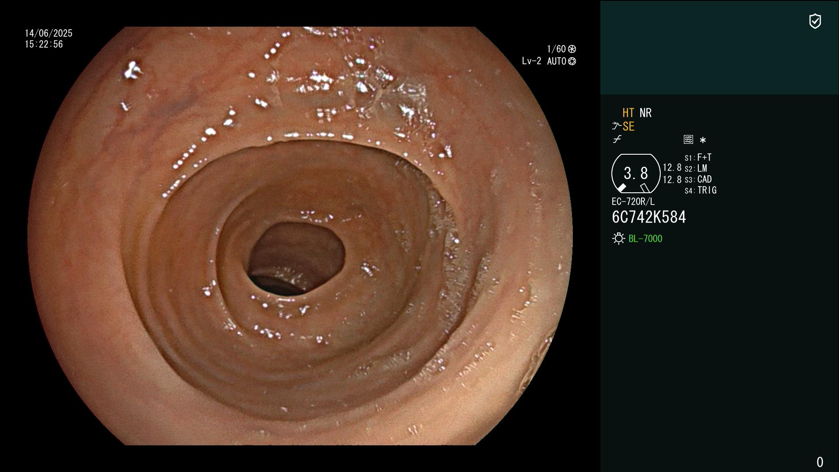839x472 pixels.
Task: Click the iris icon beside AUTO
Action: pos(572,61)
